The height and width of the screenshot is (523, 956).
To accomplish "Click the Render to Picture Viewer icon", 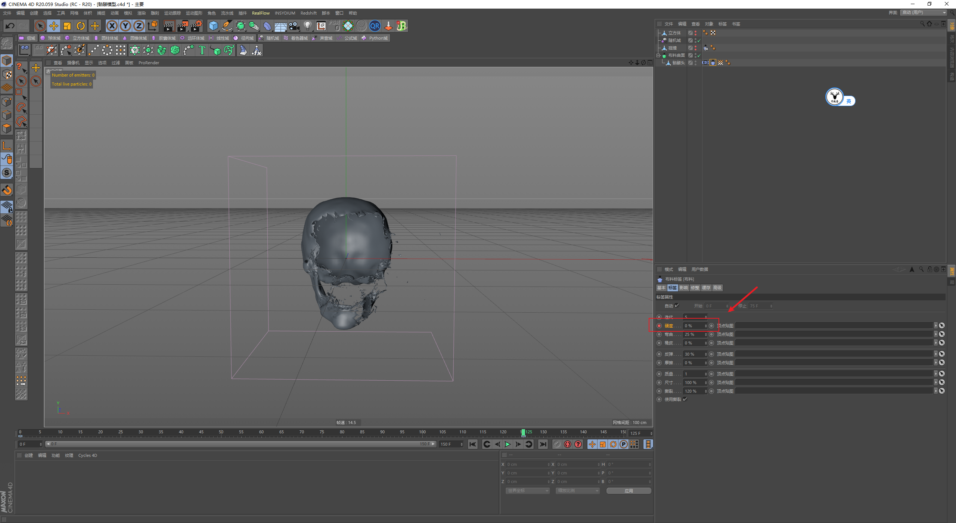I will [183, 26].
